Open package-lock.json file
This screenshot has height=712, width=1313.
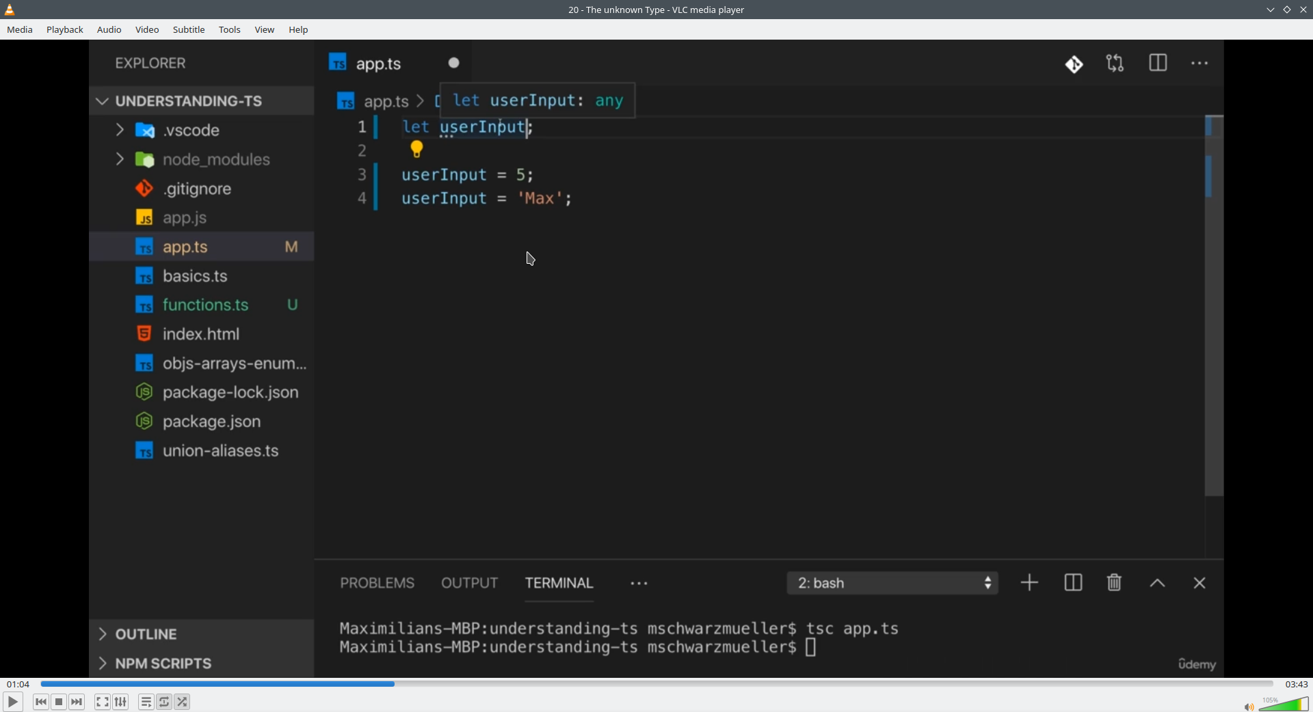click(x=201, y=392)
